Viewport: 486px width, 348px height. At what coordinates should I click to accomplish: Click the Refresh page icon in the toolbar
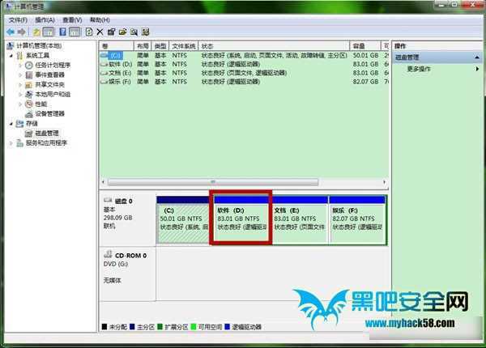(89, 32)
